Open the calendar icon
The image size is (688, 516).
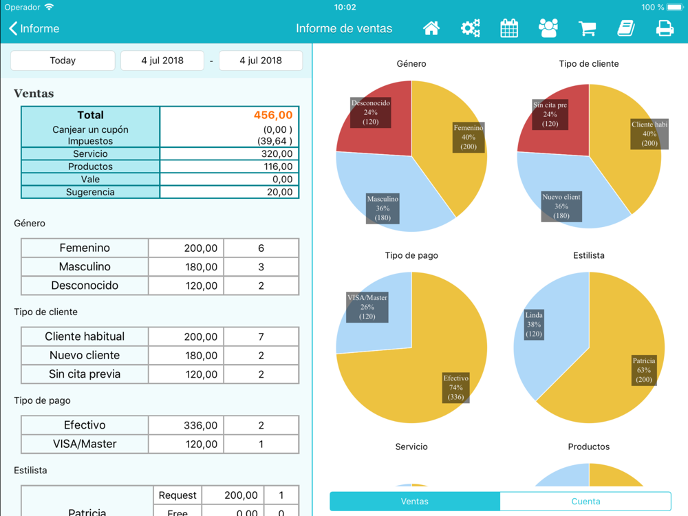[509, 28]
